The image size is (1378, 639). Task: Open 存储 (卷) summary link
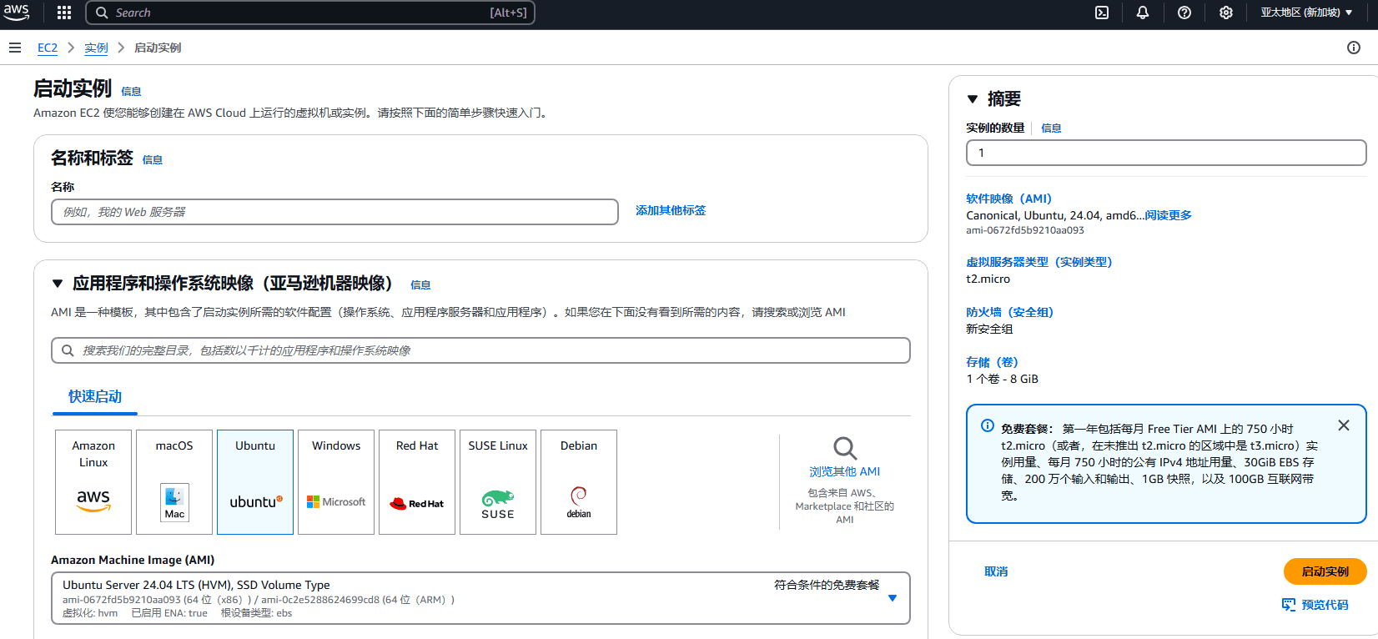point(992,362)
